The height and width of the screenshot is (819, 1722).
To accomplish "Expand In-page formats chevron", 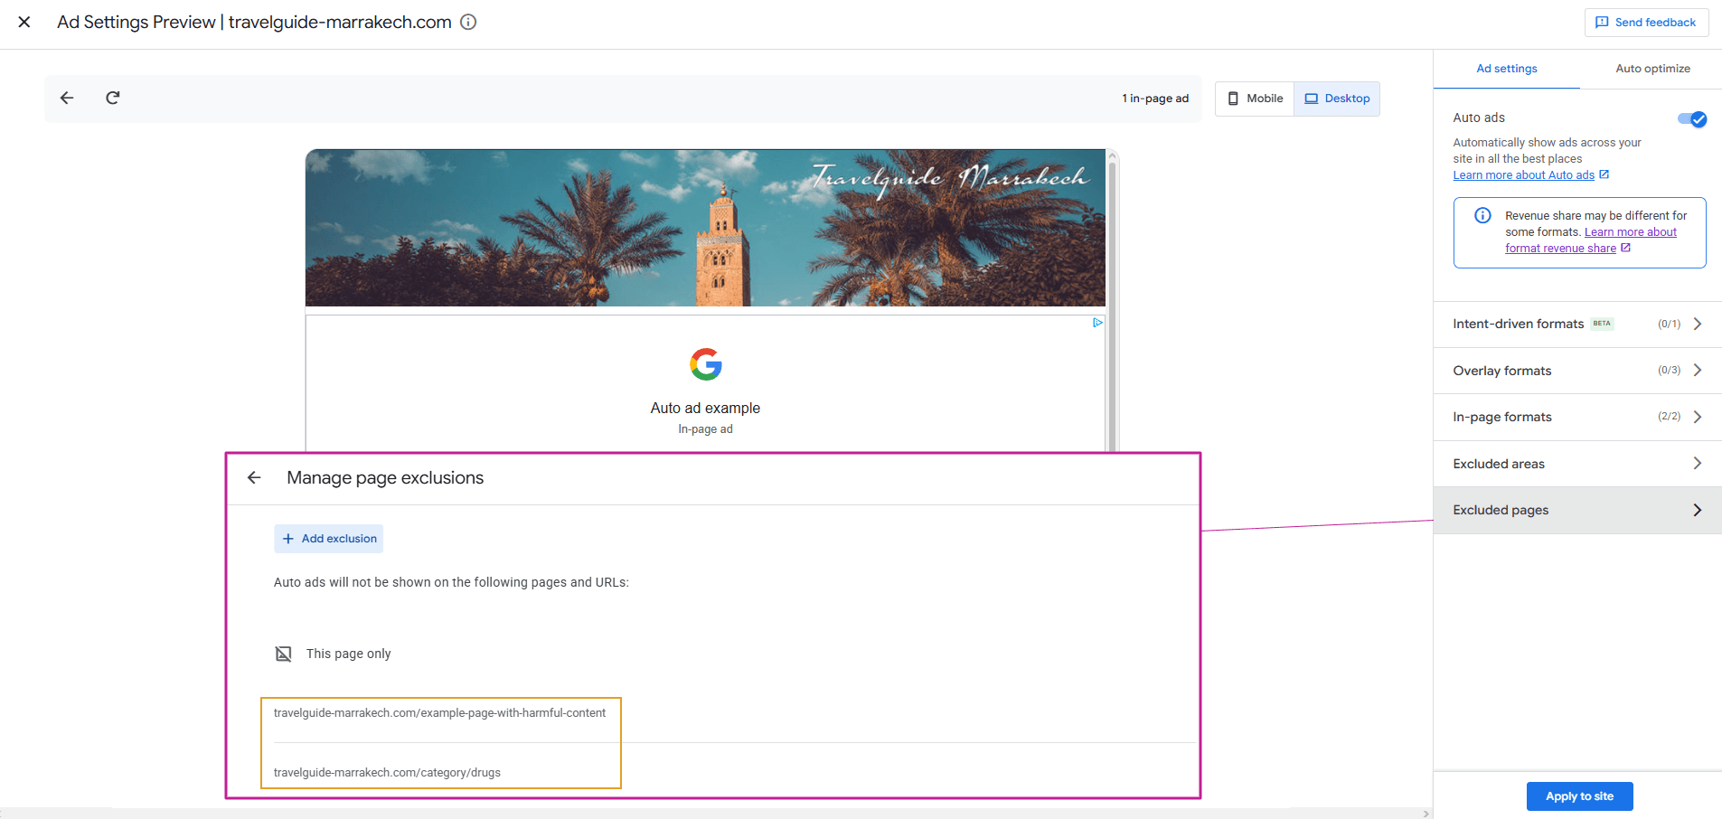I will pyautogui.click(x=1698, y=417).
